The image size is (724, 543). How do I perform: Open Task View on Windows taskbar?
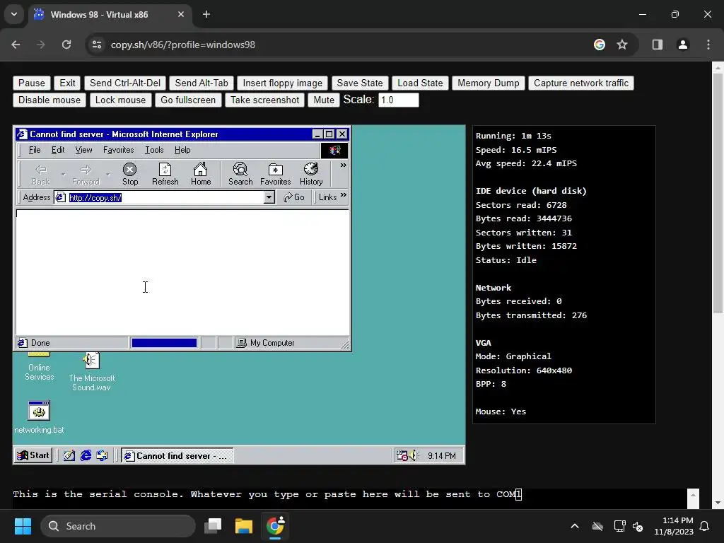(213, 526)
